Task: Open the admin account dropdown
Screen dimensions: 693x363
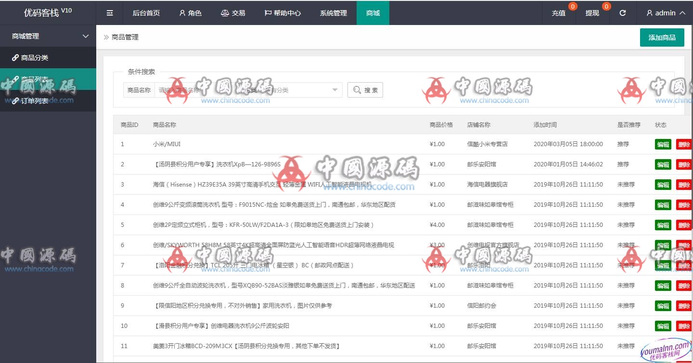Action: click(665, 13)
